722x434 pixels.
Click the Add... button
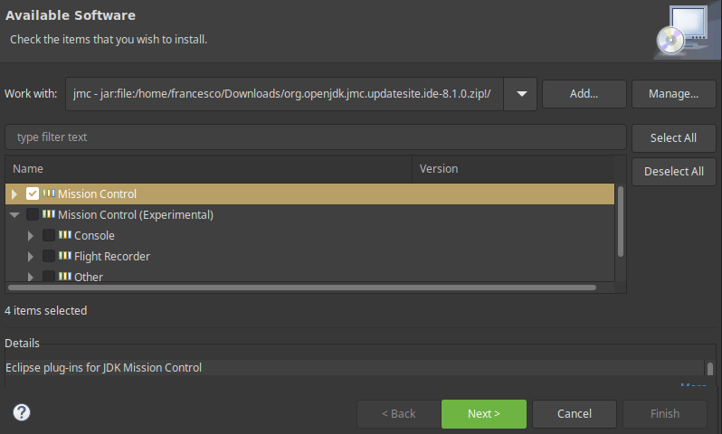click(584, 94)
